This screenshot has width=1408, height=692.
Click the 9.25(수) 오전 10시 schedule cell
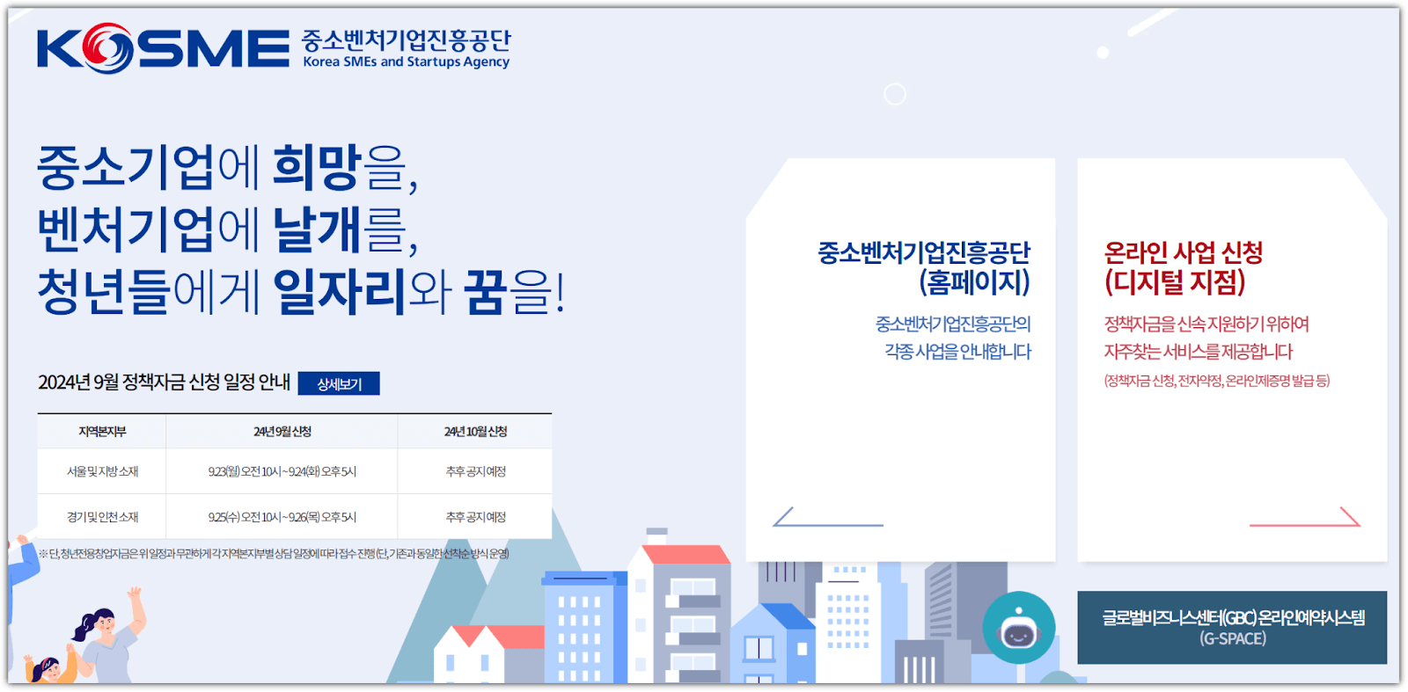[282, 517]
